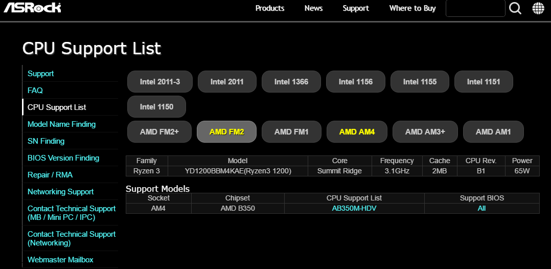Select the Intel 2011 socket button
The width and height of the screenshot is (551, 269).
227,82
